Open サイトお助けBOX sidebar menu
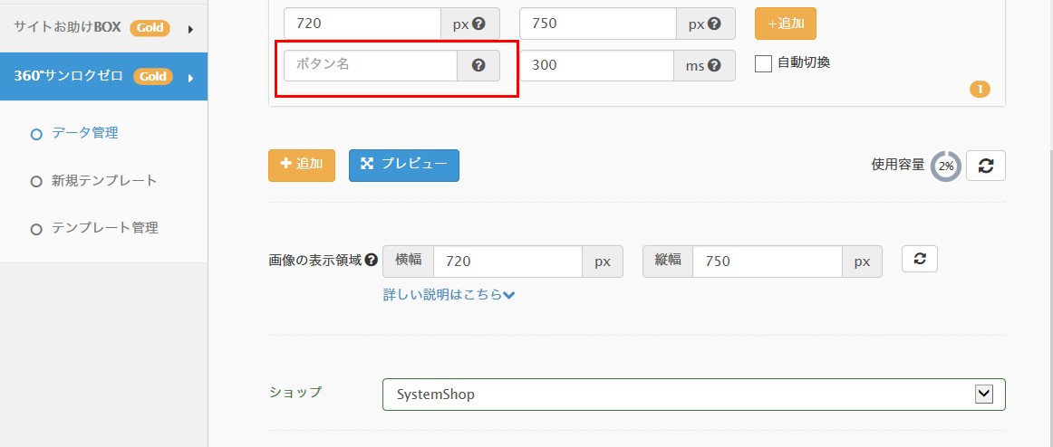This screenshot has height=447, width=1053. [x=103, y=28]
